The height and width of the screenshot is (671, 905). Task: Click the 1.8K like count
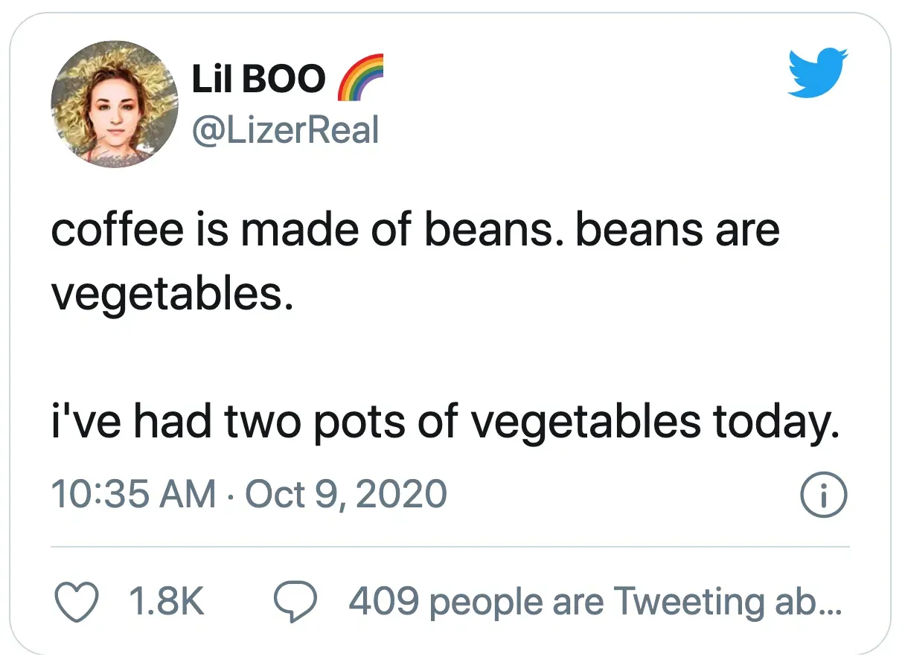coord(167,601)
